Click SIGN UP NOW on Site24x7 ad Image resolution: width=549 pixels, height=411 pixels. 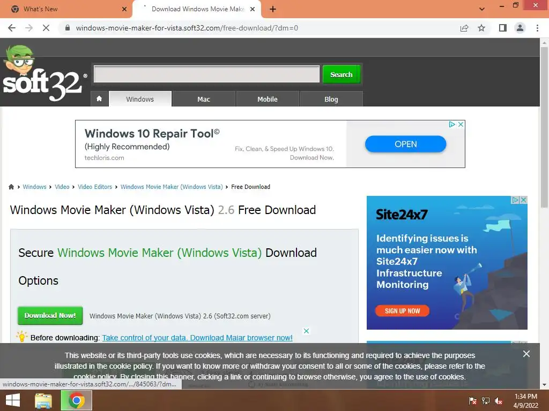[x=402, y=311]
